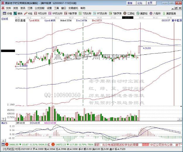
Task: Switch to K线 candlestick chart icon
Action: coord(28,13)
